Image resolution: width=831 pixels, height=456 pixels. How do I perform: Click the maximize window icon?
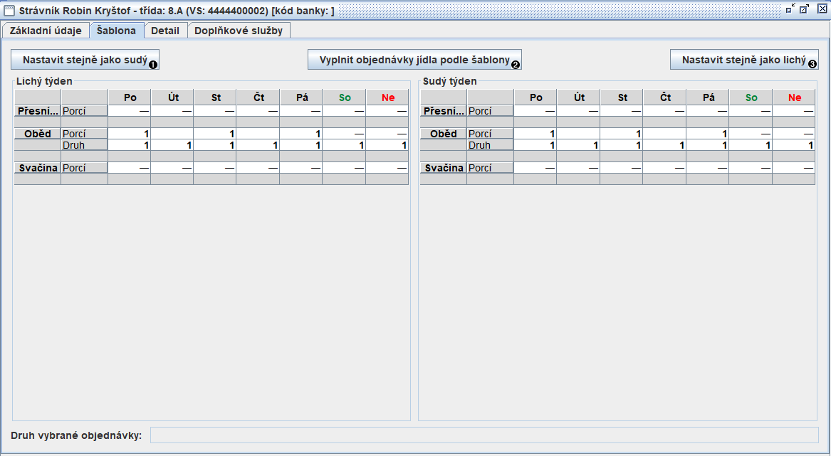pyautogui.click(x=805, y=9)
